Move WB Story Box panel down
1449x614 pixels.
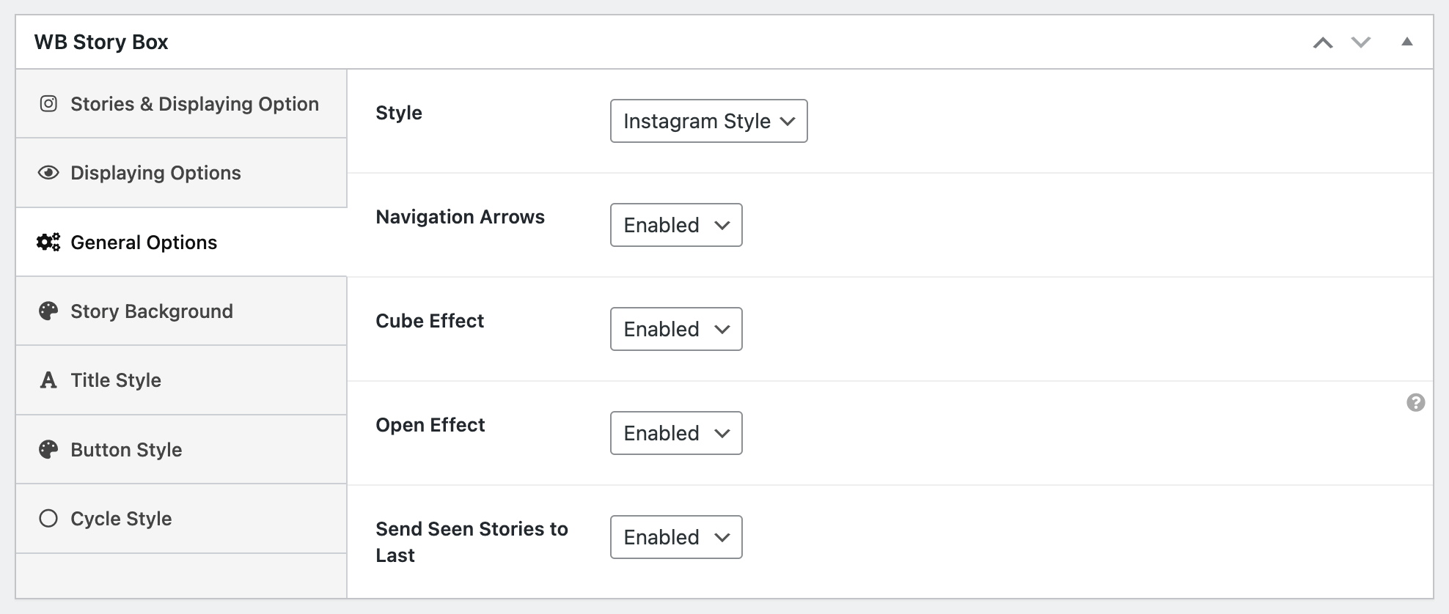(x=1361, y=42)
